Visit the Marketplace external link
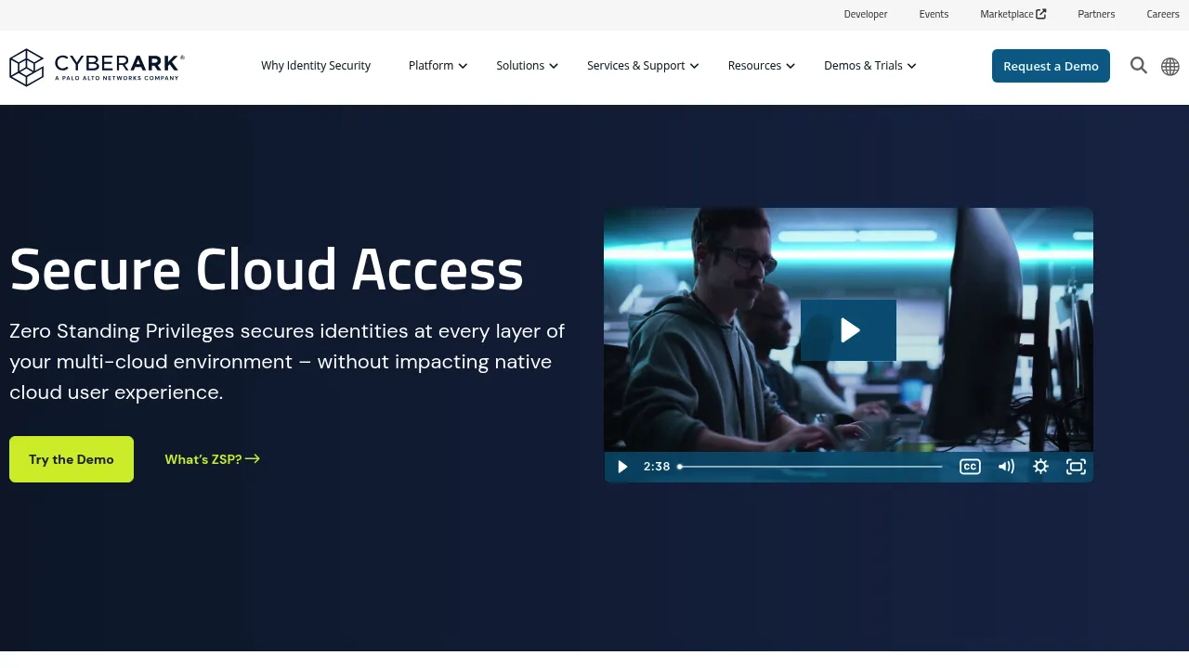Image resolution: width=1189 pixels, height=668 pixels. pyautogui.click(x=1013, y=14)
